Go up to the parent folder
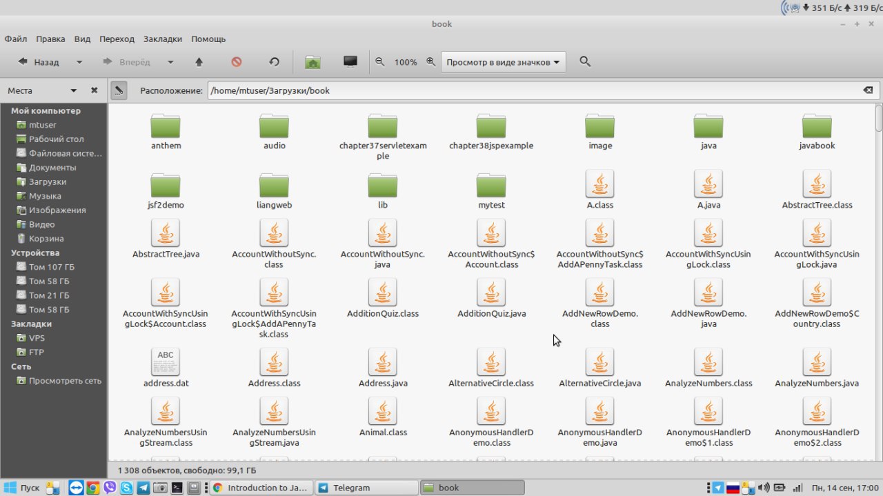883x496 pixels. click(199, 62)
